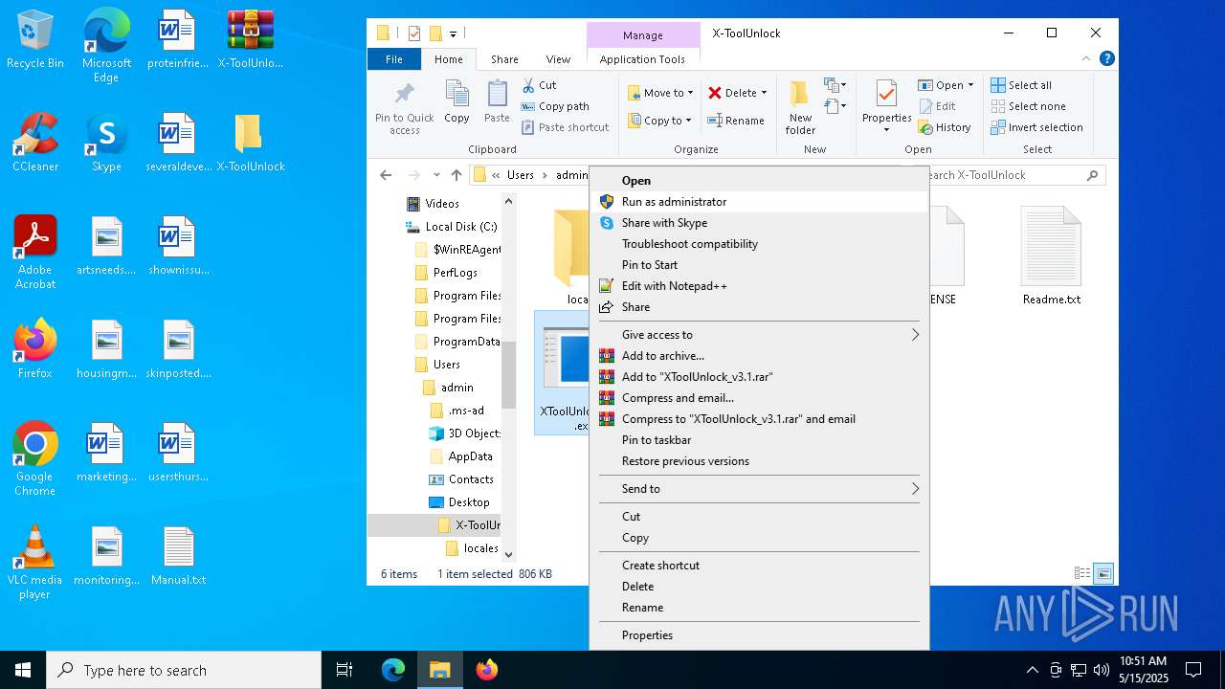Go up one folder level

tap(457, 175)
